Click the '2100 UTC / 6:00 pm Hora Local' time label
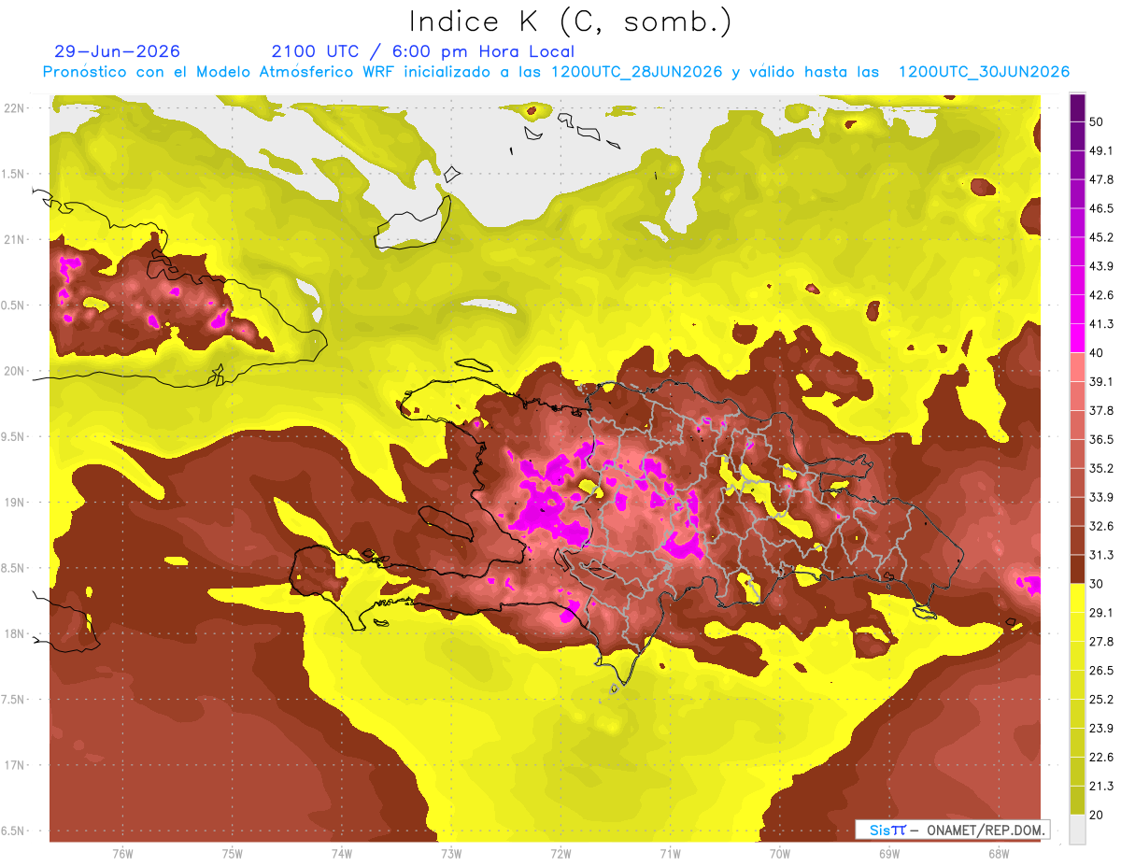The image size is (1121, 866). (422, 51)
